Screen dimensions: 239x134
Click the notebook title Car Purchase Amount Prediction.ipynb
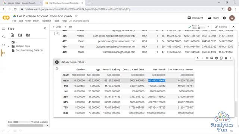coord(44,16)
